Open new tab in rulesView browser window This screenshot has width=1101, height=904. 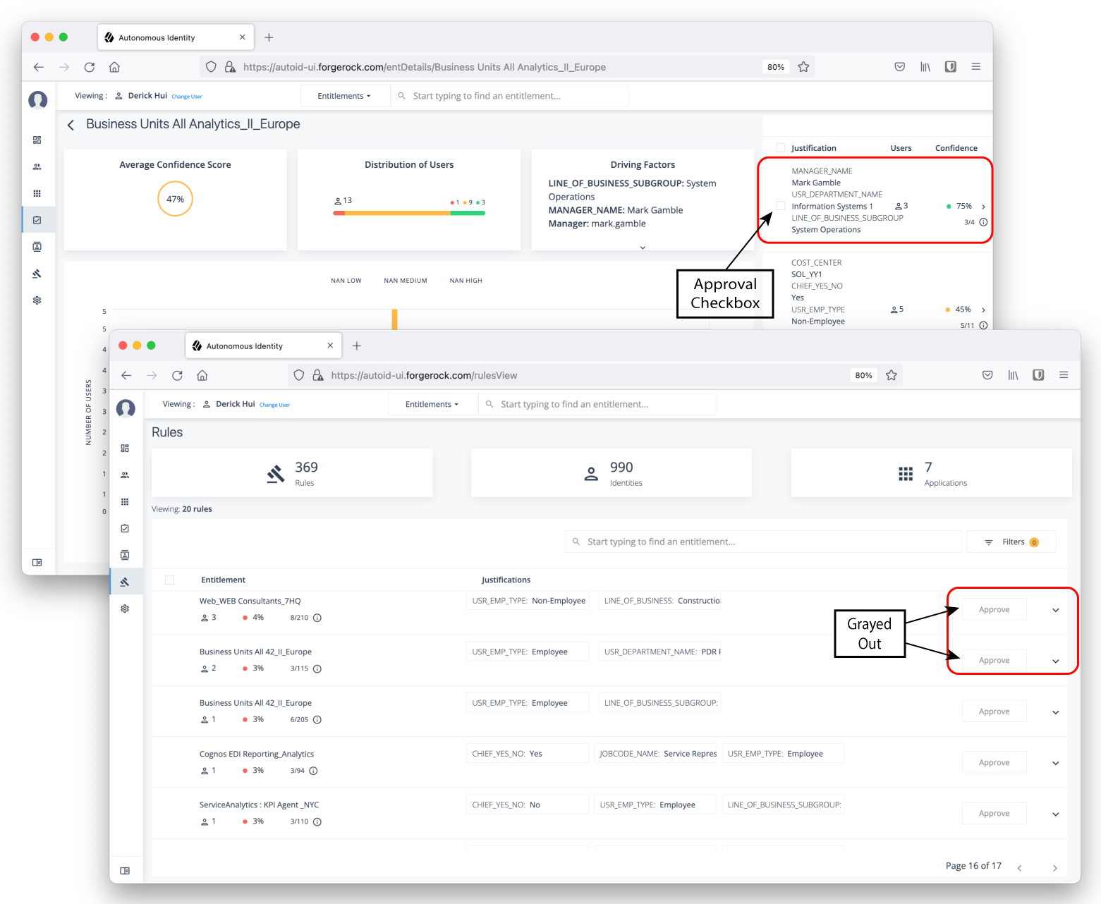click(x=357, y=346)
